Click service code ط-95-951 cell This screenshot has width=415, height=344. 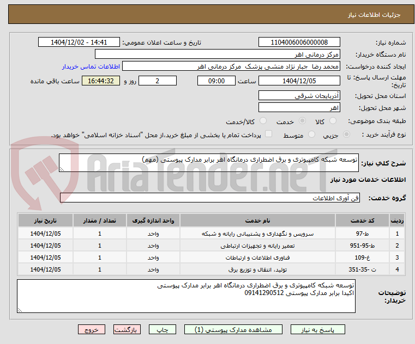click(x=362, y=245)
